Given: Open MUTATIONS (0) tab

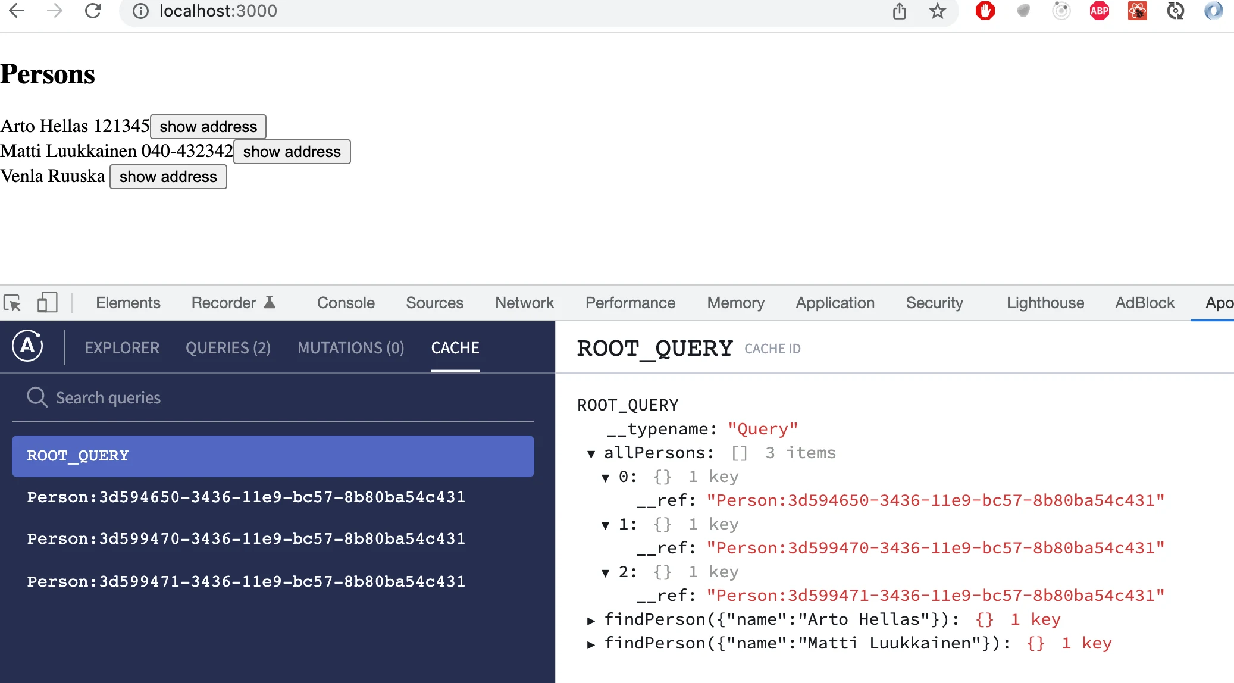Looking at the screenshot, I should [x=351, y=348].
